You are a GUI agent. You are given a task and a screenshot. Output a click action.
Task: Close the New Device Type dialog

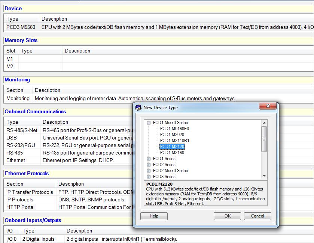point(268,106)
